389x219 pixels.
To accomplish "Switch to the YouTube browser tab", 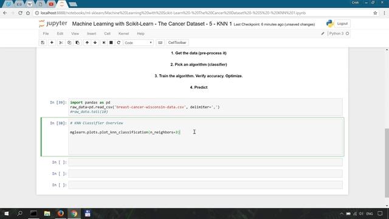I will (x=51, y=4).
